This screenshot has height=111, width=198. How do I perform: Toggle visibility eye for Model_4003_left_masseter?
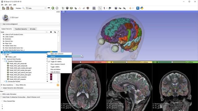coord(47,79)
